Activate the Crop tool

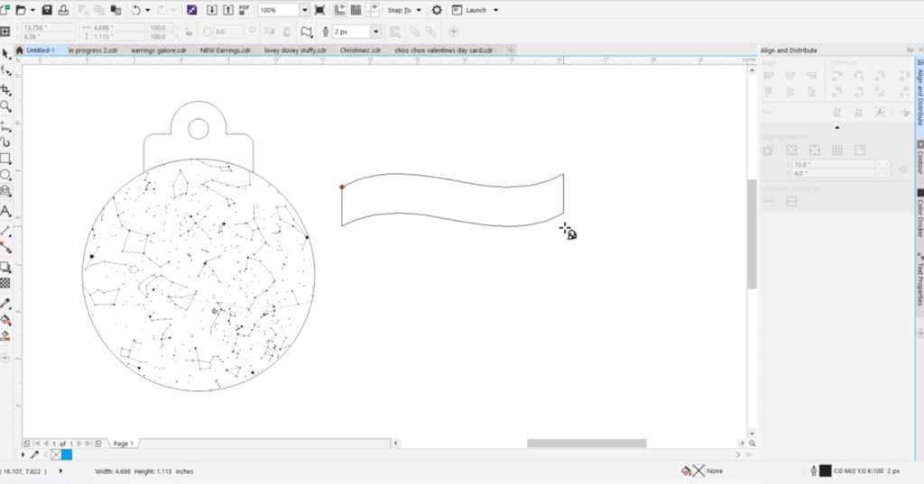(6, 89)
